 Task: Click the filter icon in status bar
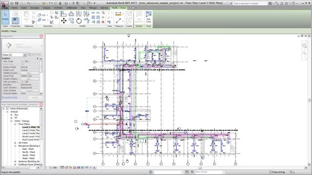291,172
